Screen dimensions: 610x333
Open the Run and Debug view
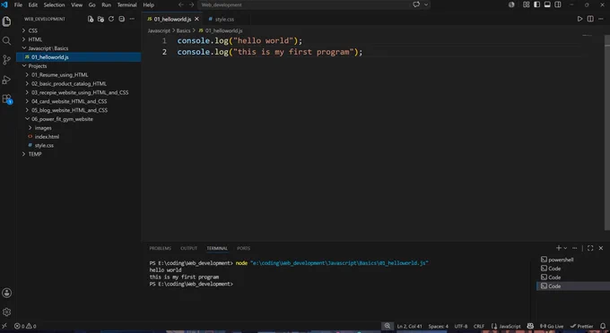coord(6,80)
